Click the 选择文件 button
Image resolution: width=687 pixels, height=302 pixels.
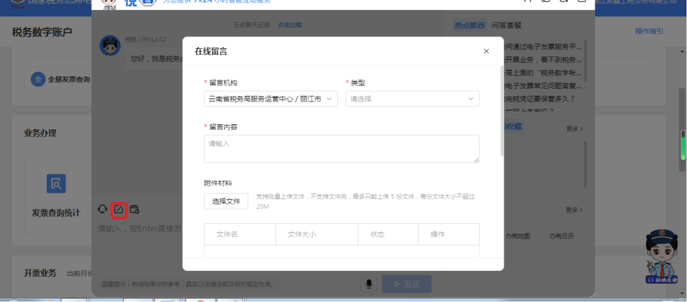(226, 202)
